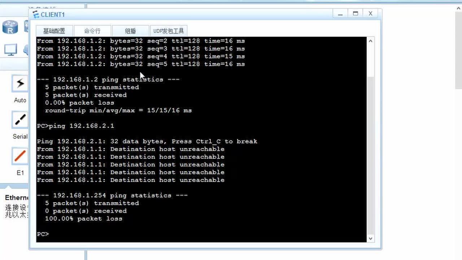Switch to the 基础配置 tab
This screenshot has height=260, width=462.
pyautogui.click(x=54, y=31)
